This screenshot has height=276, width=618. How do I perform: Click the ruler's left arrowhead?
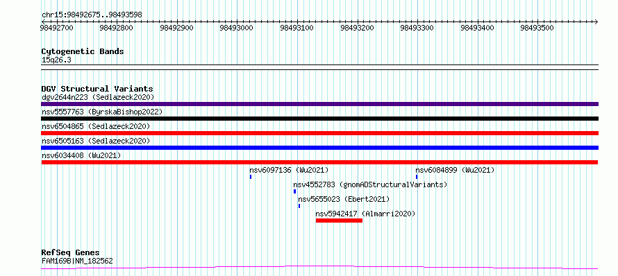click(43, 21)
